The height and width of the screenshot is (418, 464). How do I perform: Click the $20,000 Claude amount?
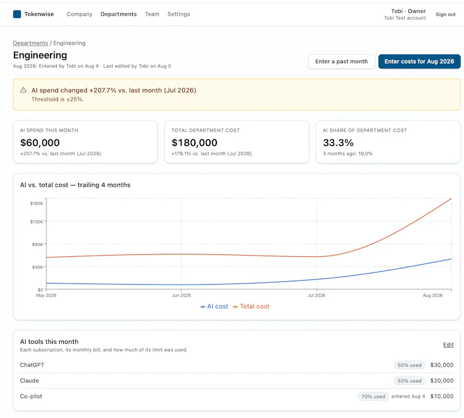[442, 381]
